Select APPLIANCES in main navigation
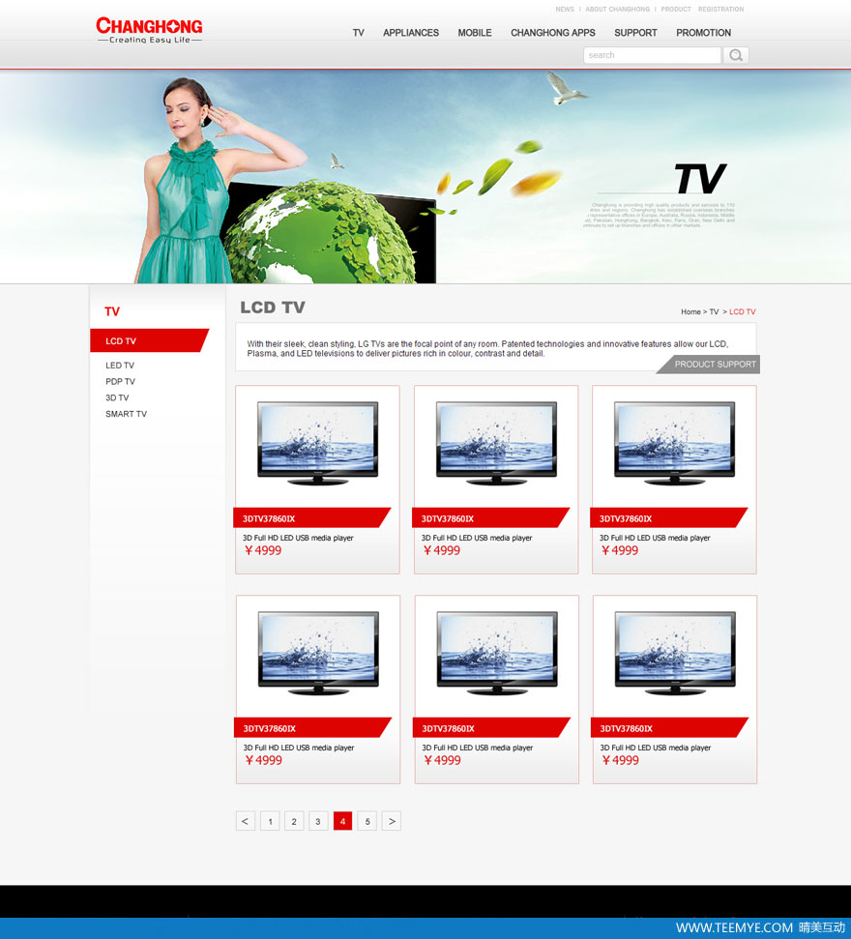 pyautogui.click(x=411, y=32)
